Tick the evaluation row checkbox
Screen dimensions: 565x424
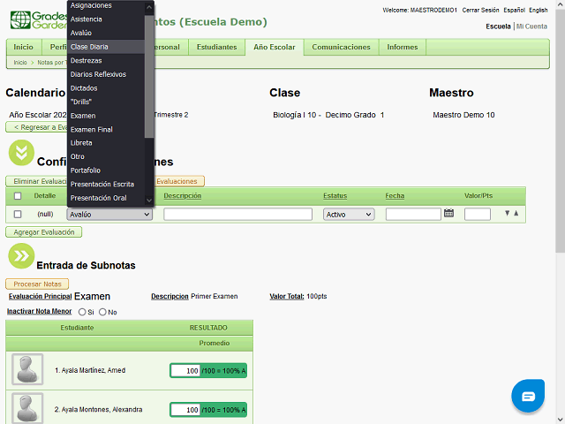click(18, 214)
